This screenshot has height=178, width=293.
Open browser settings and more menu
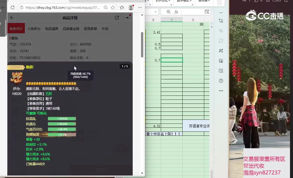coord(140,7)
